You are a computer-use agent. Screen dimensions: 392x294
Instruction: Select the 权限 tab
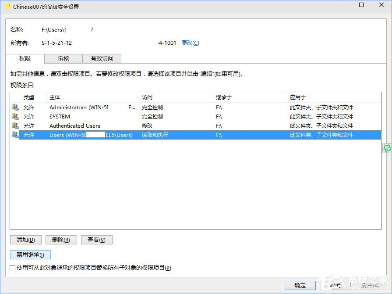[24, 58]
